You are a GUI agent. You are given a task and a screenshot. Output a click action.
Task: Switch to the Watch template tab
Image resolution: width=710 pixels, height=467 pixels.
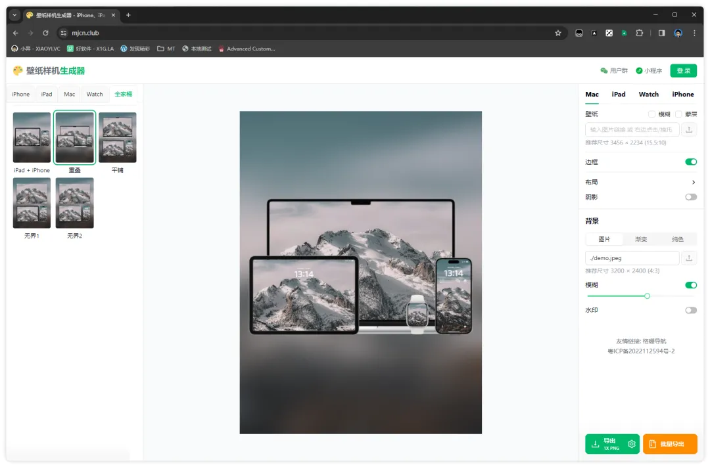click(x=95, y=94)
